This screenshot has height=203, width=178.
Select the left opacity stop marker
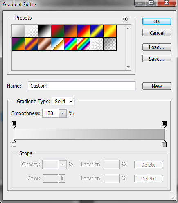point(14,124)
